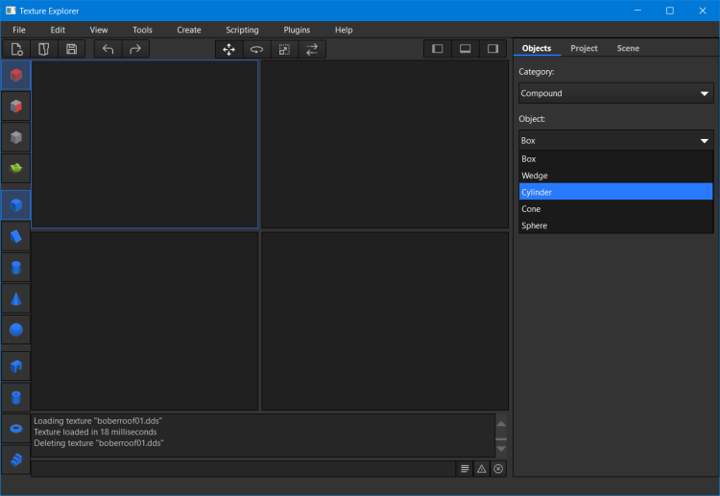Select the Move tool with four arrows
Image resolution: width=720 pixels, height=496 pixels.
pyautogui.click(x=228, y=49)
